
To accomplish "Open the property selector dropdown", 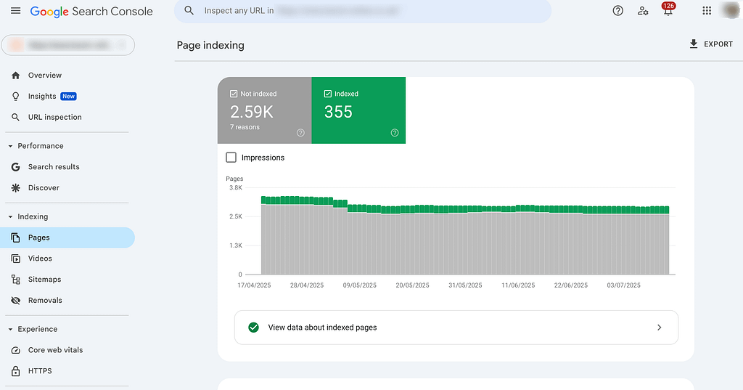I will (68, 45).
